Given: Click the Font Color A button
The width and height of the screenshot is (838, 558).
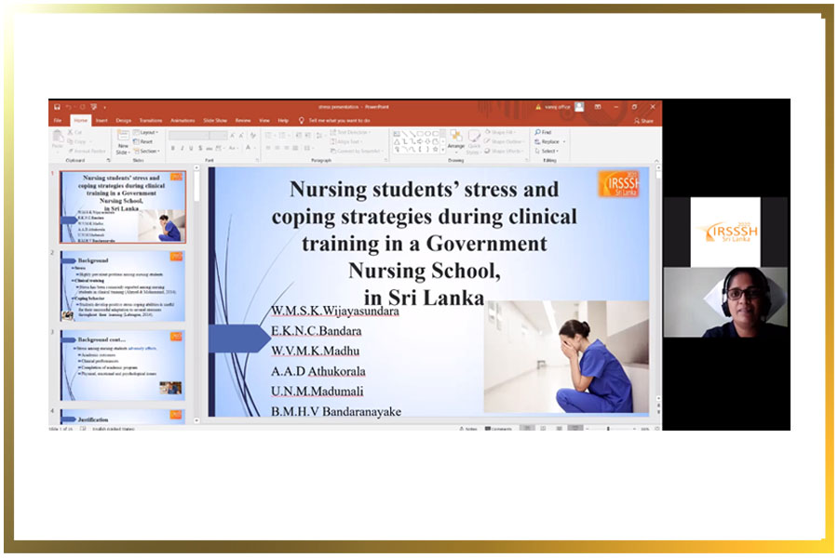Looking at the screenshot, I should pyautogui.click(x=249, y=148).
